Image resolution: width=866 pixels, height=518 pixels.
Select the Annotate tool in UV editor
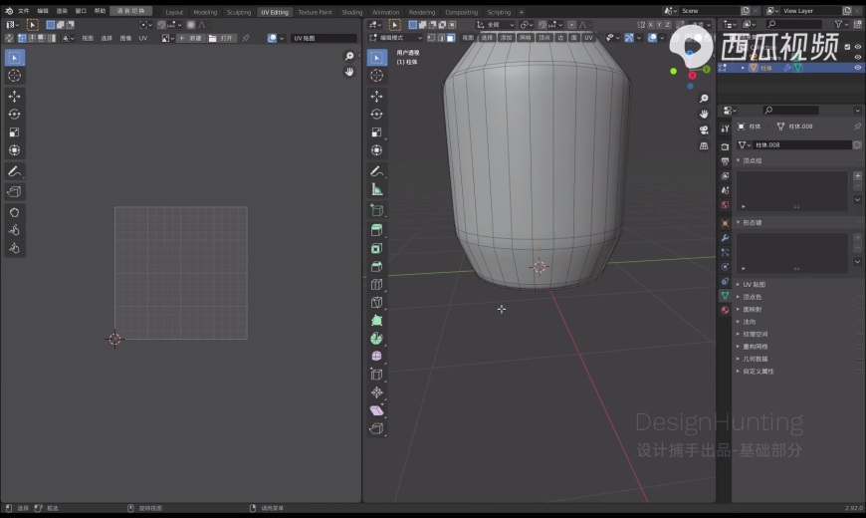(14, 171)
